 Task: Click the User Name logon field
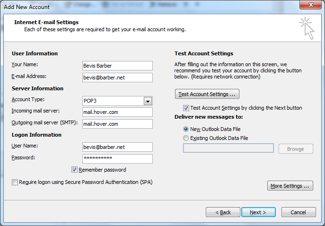[117, 147]
